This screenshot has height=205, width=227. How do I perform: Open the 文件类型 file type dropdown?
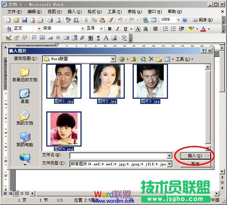pos(169,164)
